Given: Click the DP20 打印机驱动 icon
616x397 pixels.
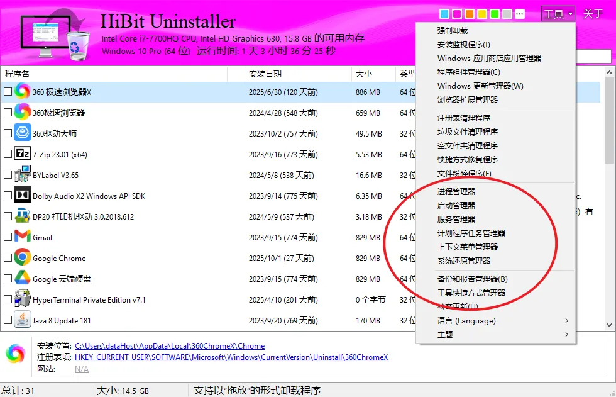Looking at the screenshot, I should (23, 216).
